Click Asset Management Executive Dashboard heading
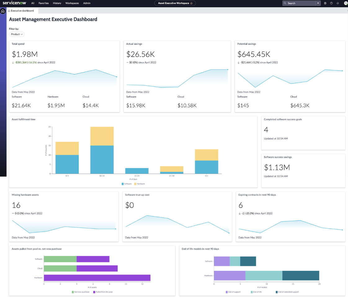This screenshot has height=297, width=348. pyautogui.click(x=53, y=19)
